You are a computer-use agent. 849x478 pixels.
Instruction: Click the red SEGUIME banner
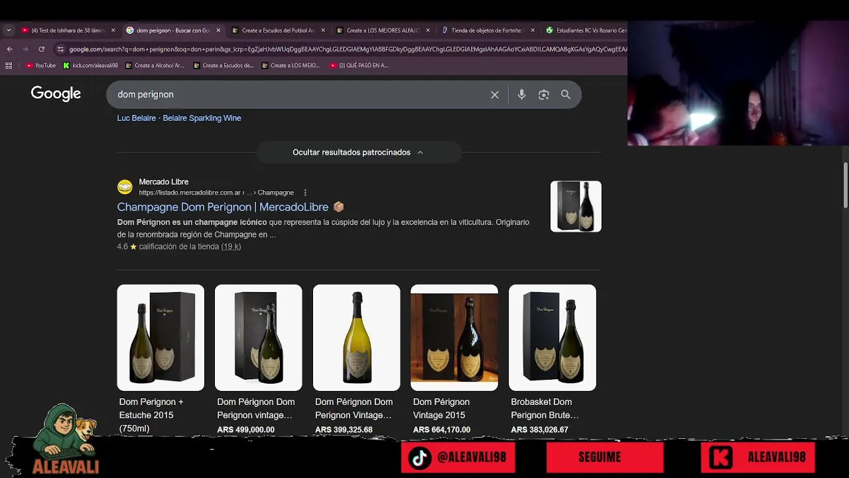tap(605, 457)
